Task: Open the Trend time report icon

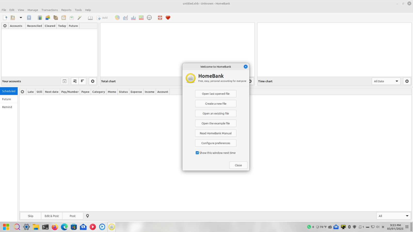Action: (125, 18)
